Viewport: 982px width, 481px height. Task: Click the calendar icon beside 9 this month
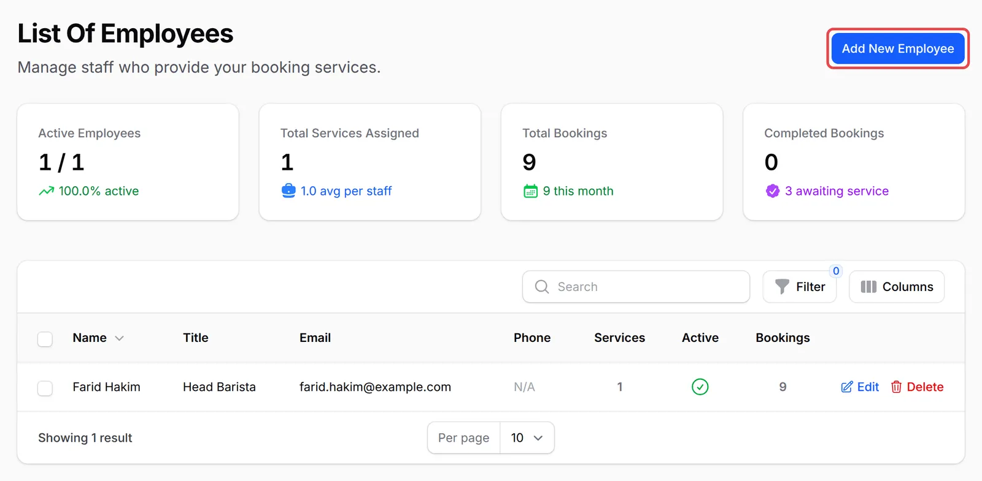tap(530, 191)
